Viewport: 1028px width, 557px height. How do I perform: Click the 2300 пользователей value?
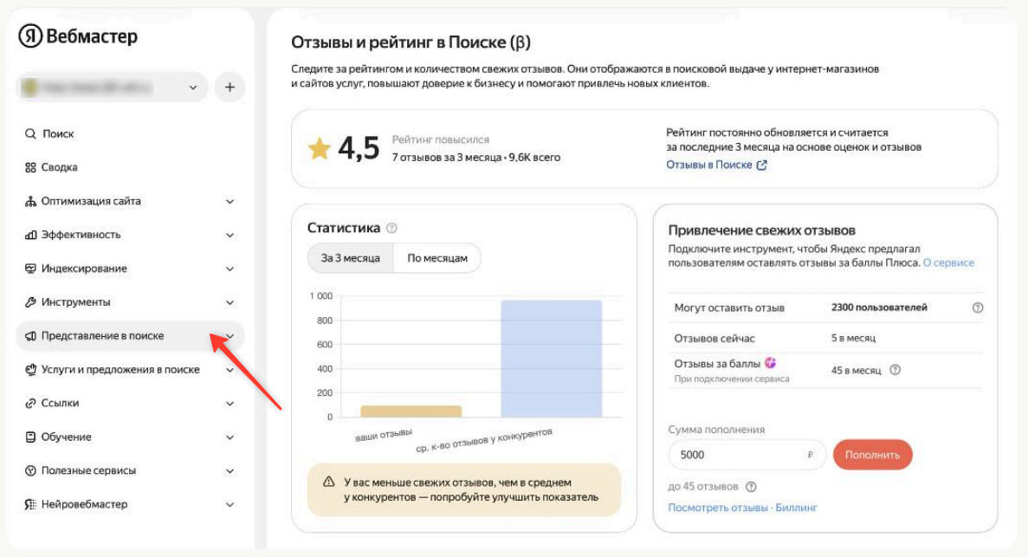point(879,308)
